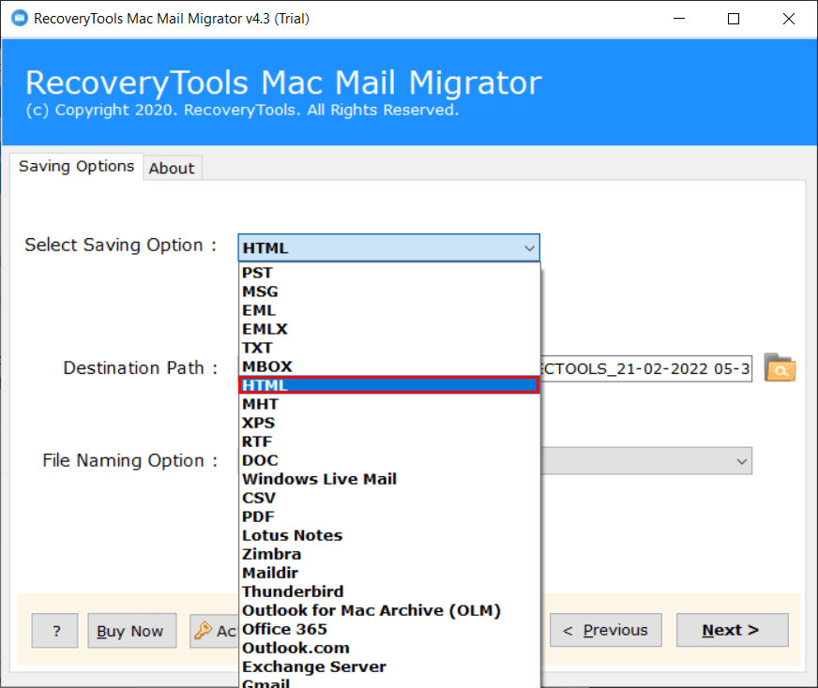Choose Thunderbird from the list
The width and height of the screenshot is (818, 688).
[x=389, y=591]
